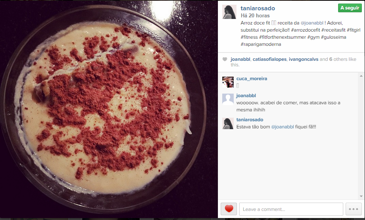Viewport: 365px width, 220px height.
Task: Open the #fitforthenextsummer hashtag
Action: (x=282, y=37)
